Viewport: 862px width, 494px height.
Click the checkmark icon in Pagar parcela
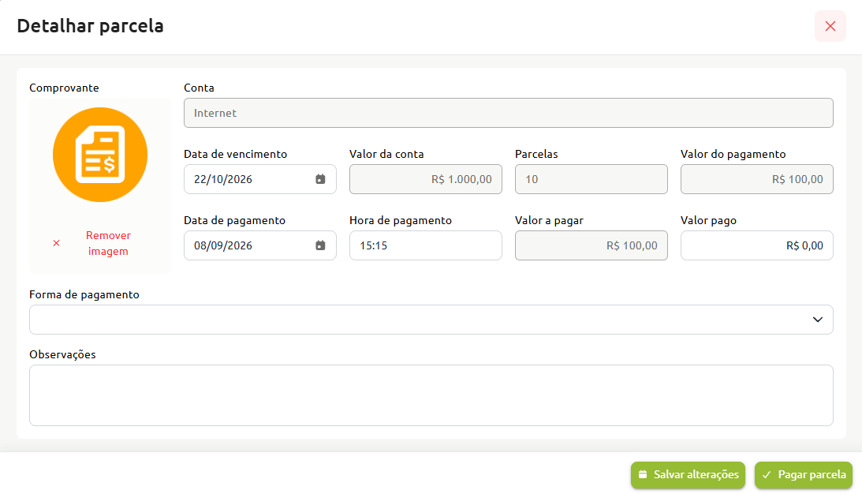click(767, 474)
